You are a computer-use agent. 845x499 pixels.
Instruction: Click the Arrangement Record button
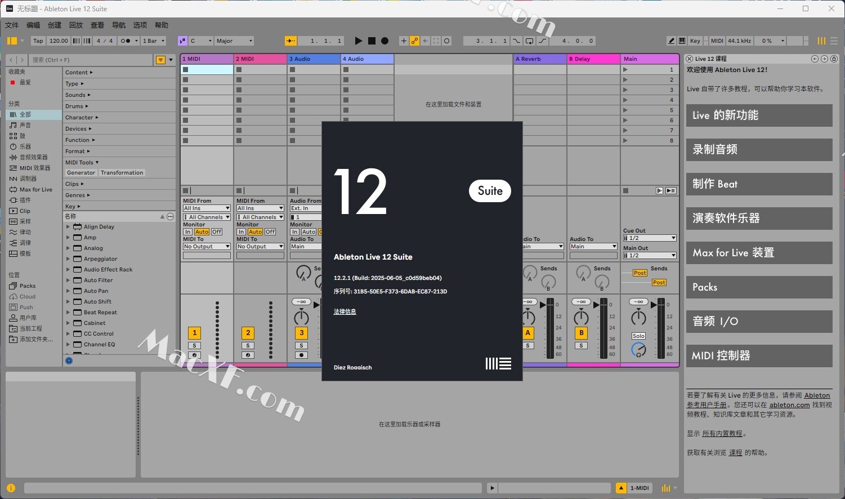coord(385,41)
